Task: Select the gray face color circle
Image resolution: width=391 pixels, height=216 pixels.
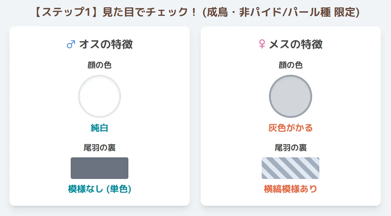Action: click(291, 96)
